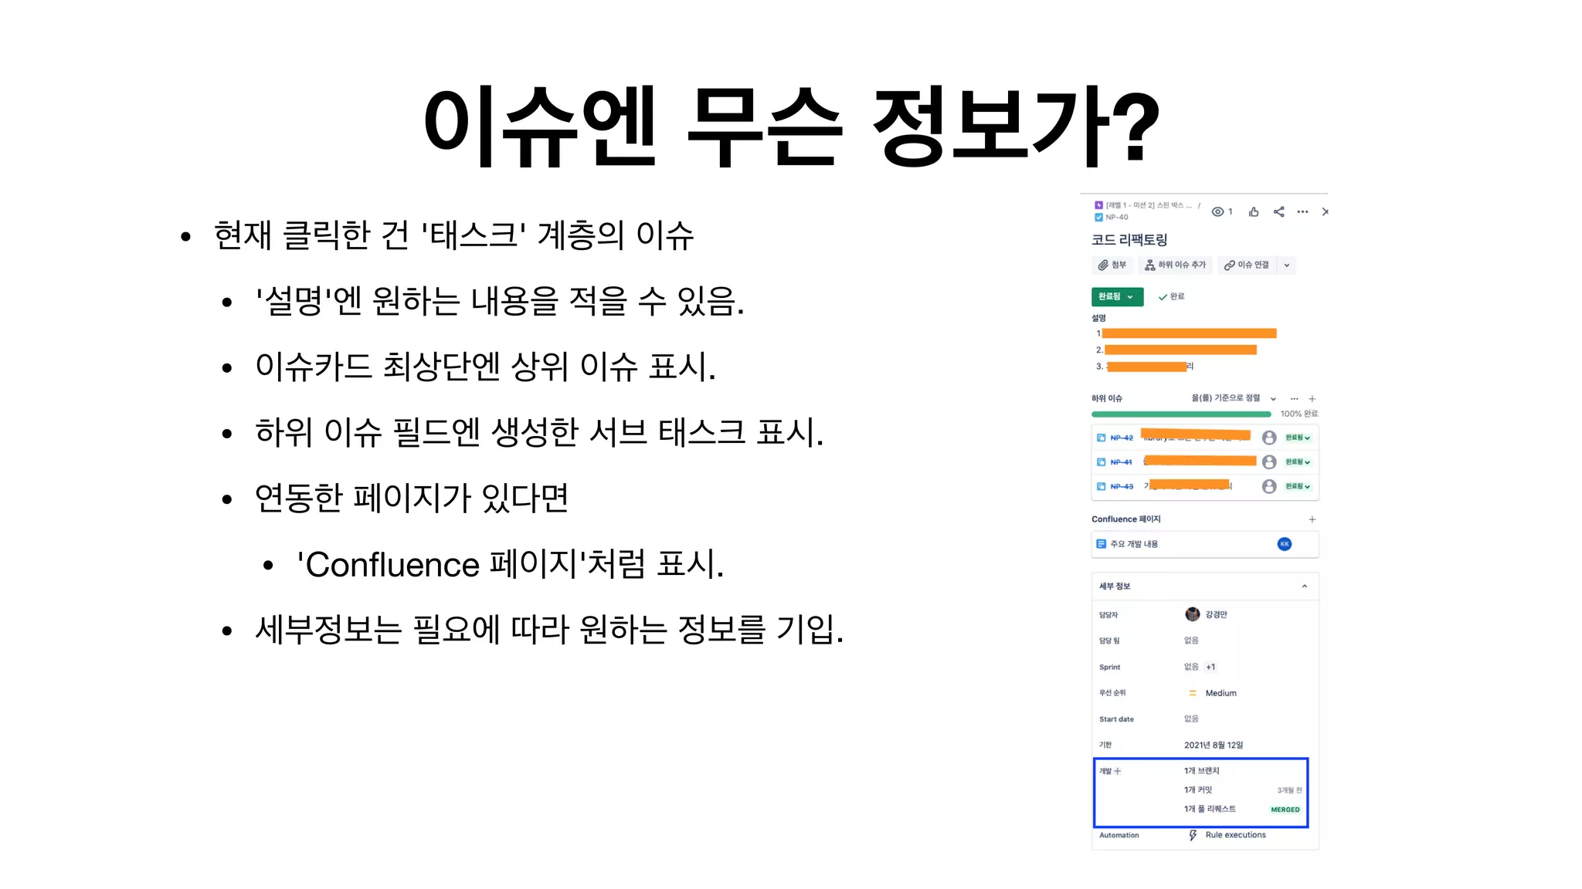1582x889 pixels.
Task: Click the due date 2021년 8월 12일
Action: pos(1214,745)
